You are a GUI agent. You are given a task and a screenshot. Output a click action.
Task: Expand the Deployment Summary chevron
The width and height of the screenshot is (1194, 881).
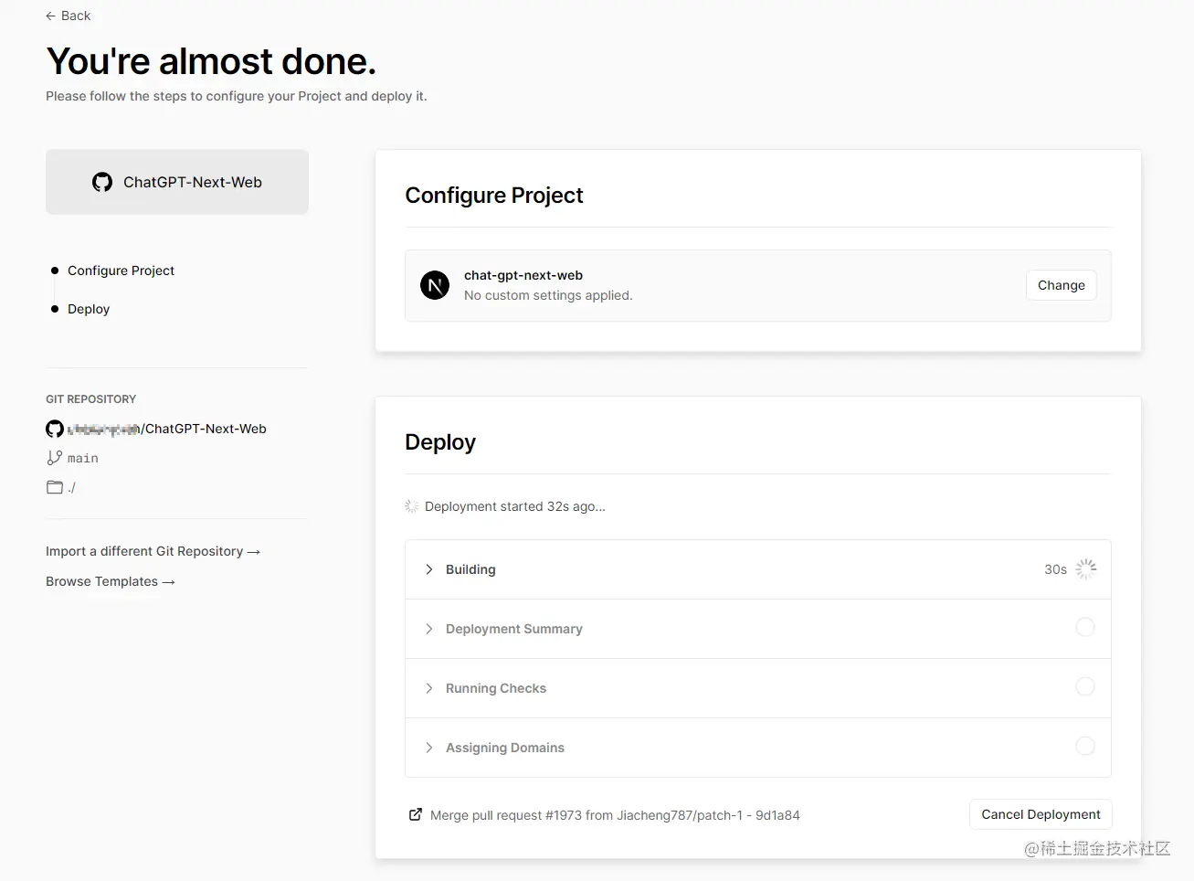(428, 629)
